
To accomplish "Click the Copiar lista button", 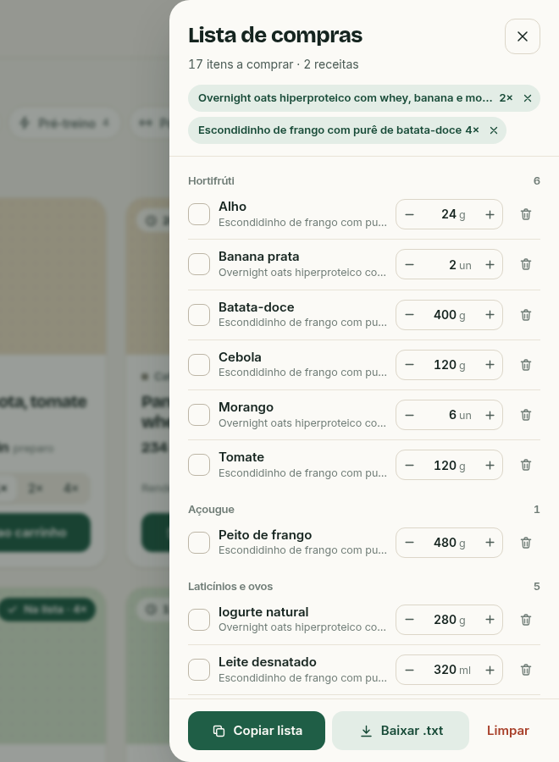I will (x=257, y=731).
